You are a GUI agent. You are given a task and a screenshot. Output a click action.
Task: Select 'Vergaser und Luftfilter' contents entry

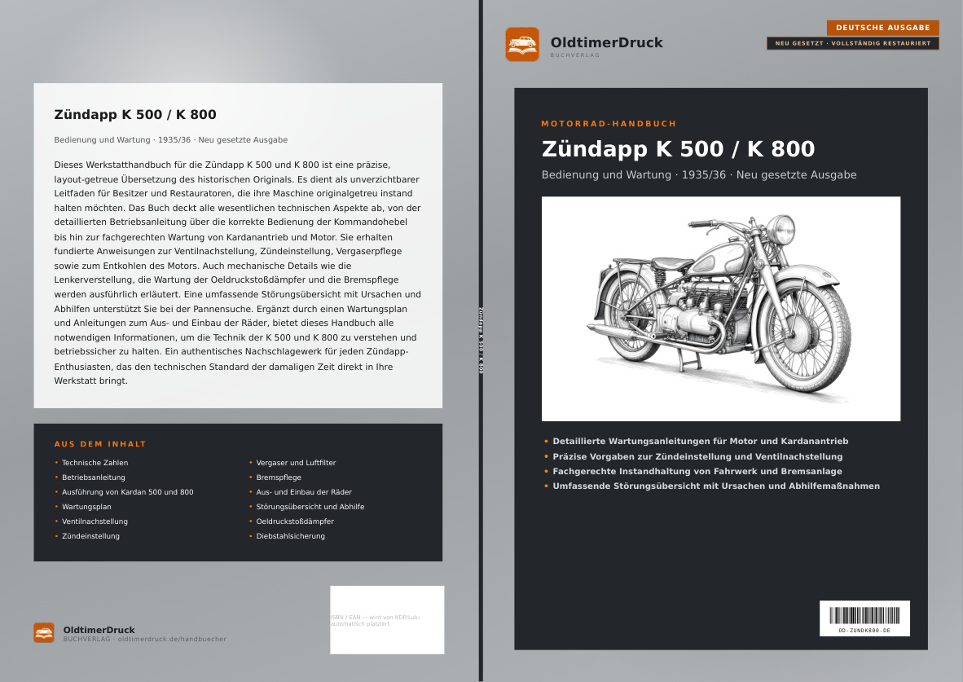(x=296, y=463)
